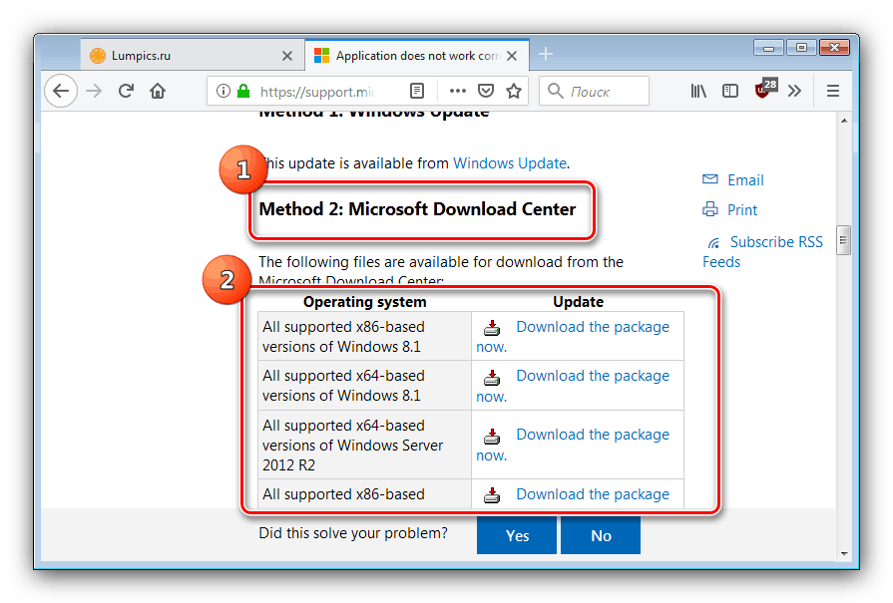The image size is (893, 603).
Task: Open the Library icon in toolbar
Action: [x=698, y=91]
